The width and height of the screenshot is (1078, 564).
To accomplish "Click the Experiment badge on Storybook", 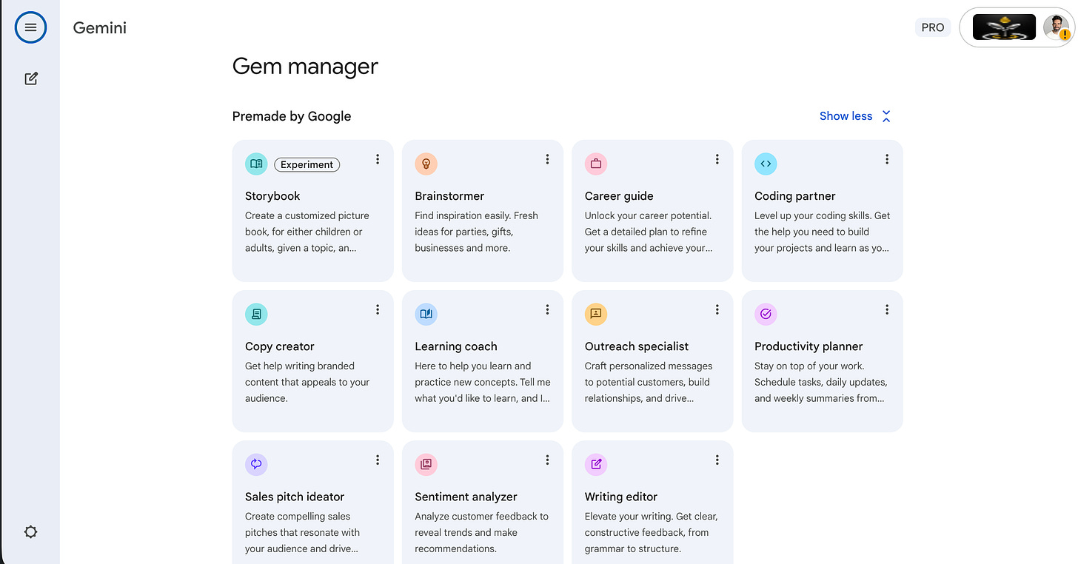I will click(307, 164).
